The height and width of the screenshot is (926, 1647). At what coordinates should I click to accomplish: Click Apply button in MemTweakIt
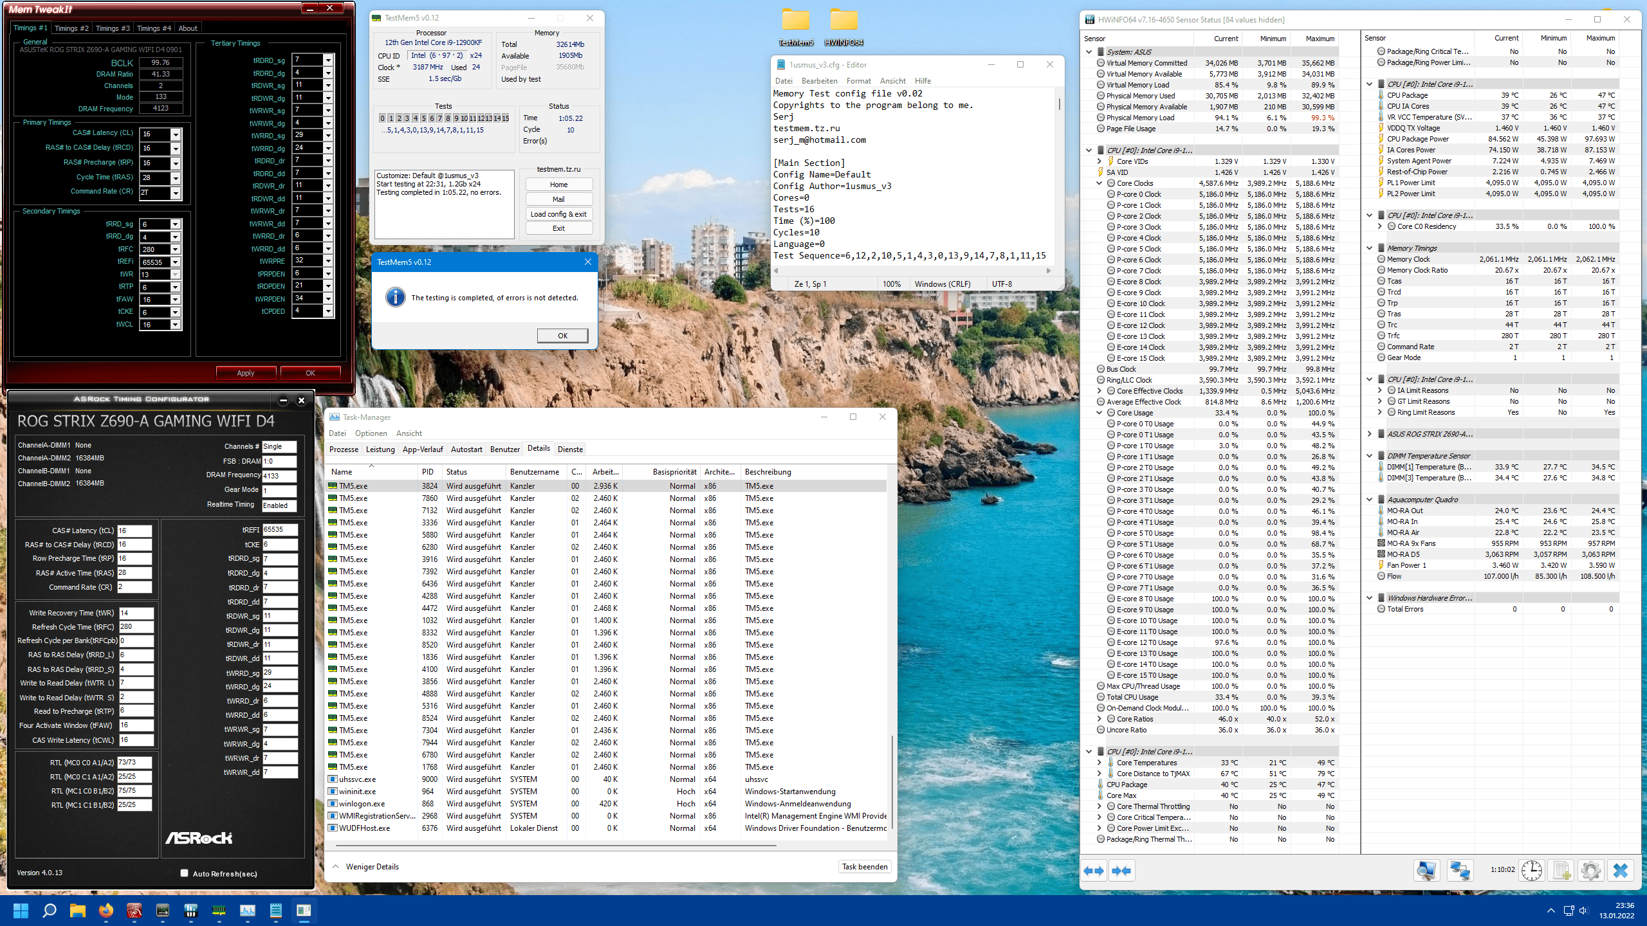coord(246,373)
